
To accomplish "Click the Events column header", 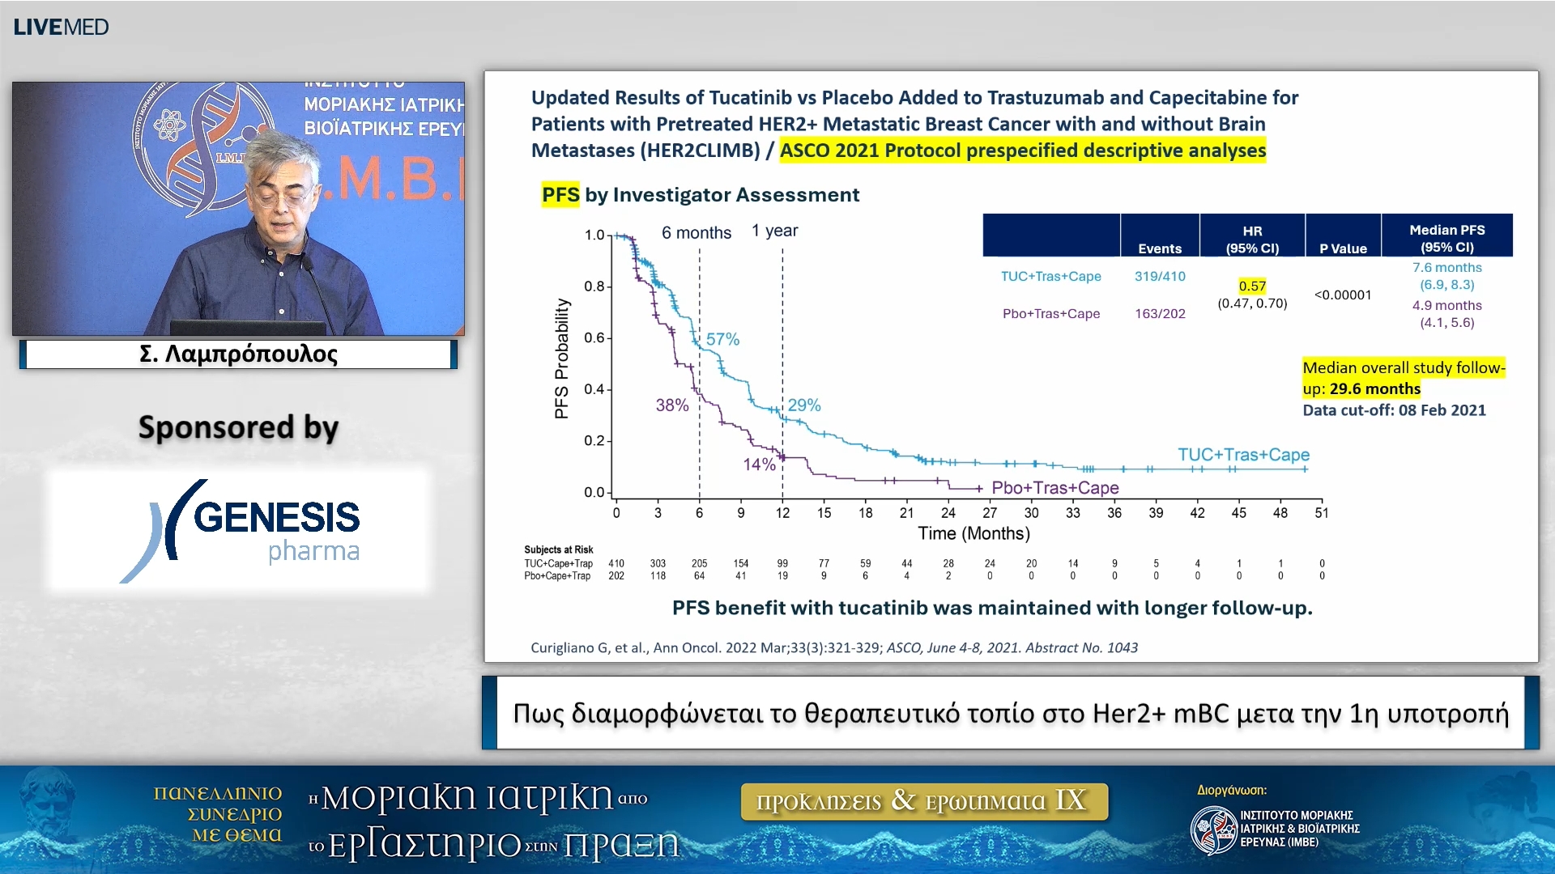I will click(1159, 248).
